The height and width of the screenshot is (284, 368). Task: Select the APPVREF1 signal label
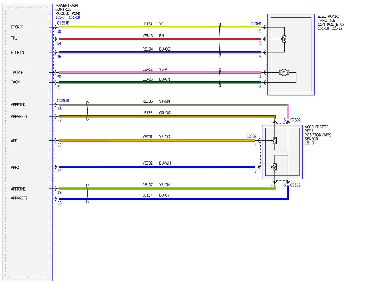[x=19, y=116]
